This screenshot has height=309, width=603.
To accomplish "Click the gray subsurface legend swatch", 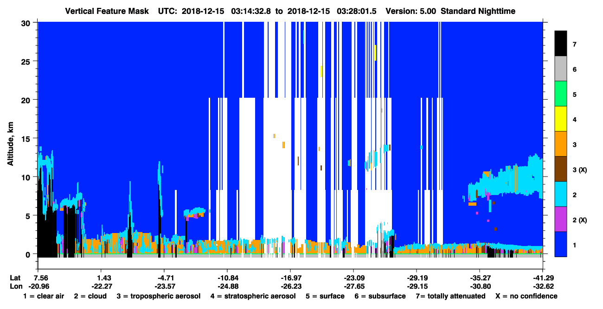I will coord(561,69).
